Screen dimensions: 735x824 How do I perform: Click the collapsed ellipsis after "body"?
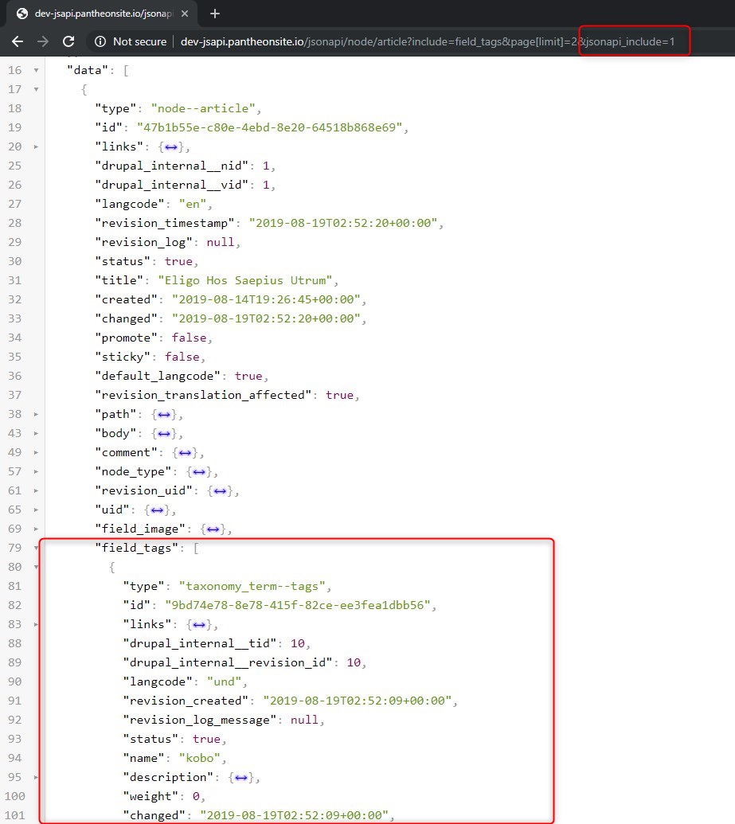[164, 434]
